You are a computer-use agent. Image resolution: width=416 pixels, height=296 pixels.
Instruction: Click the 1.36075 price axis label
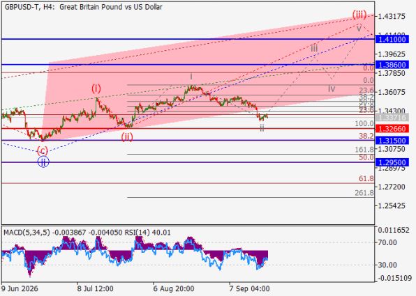pos(392,92)
